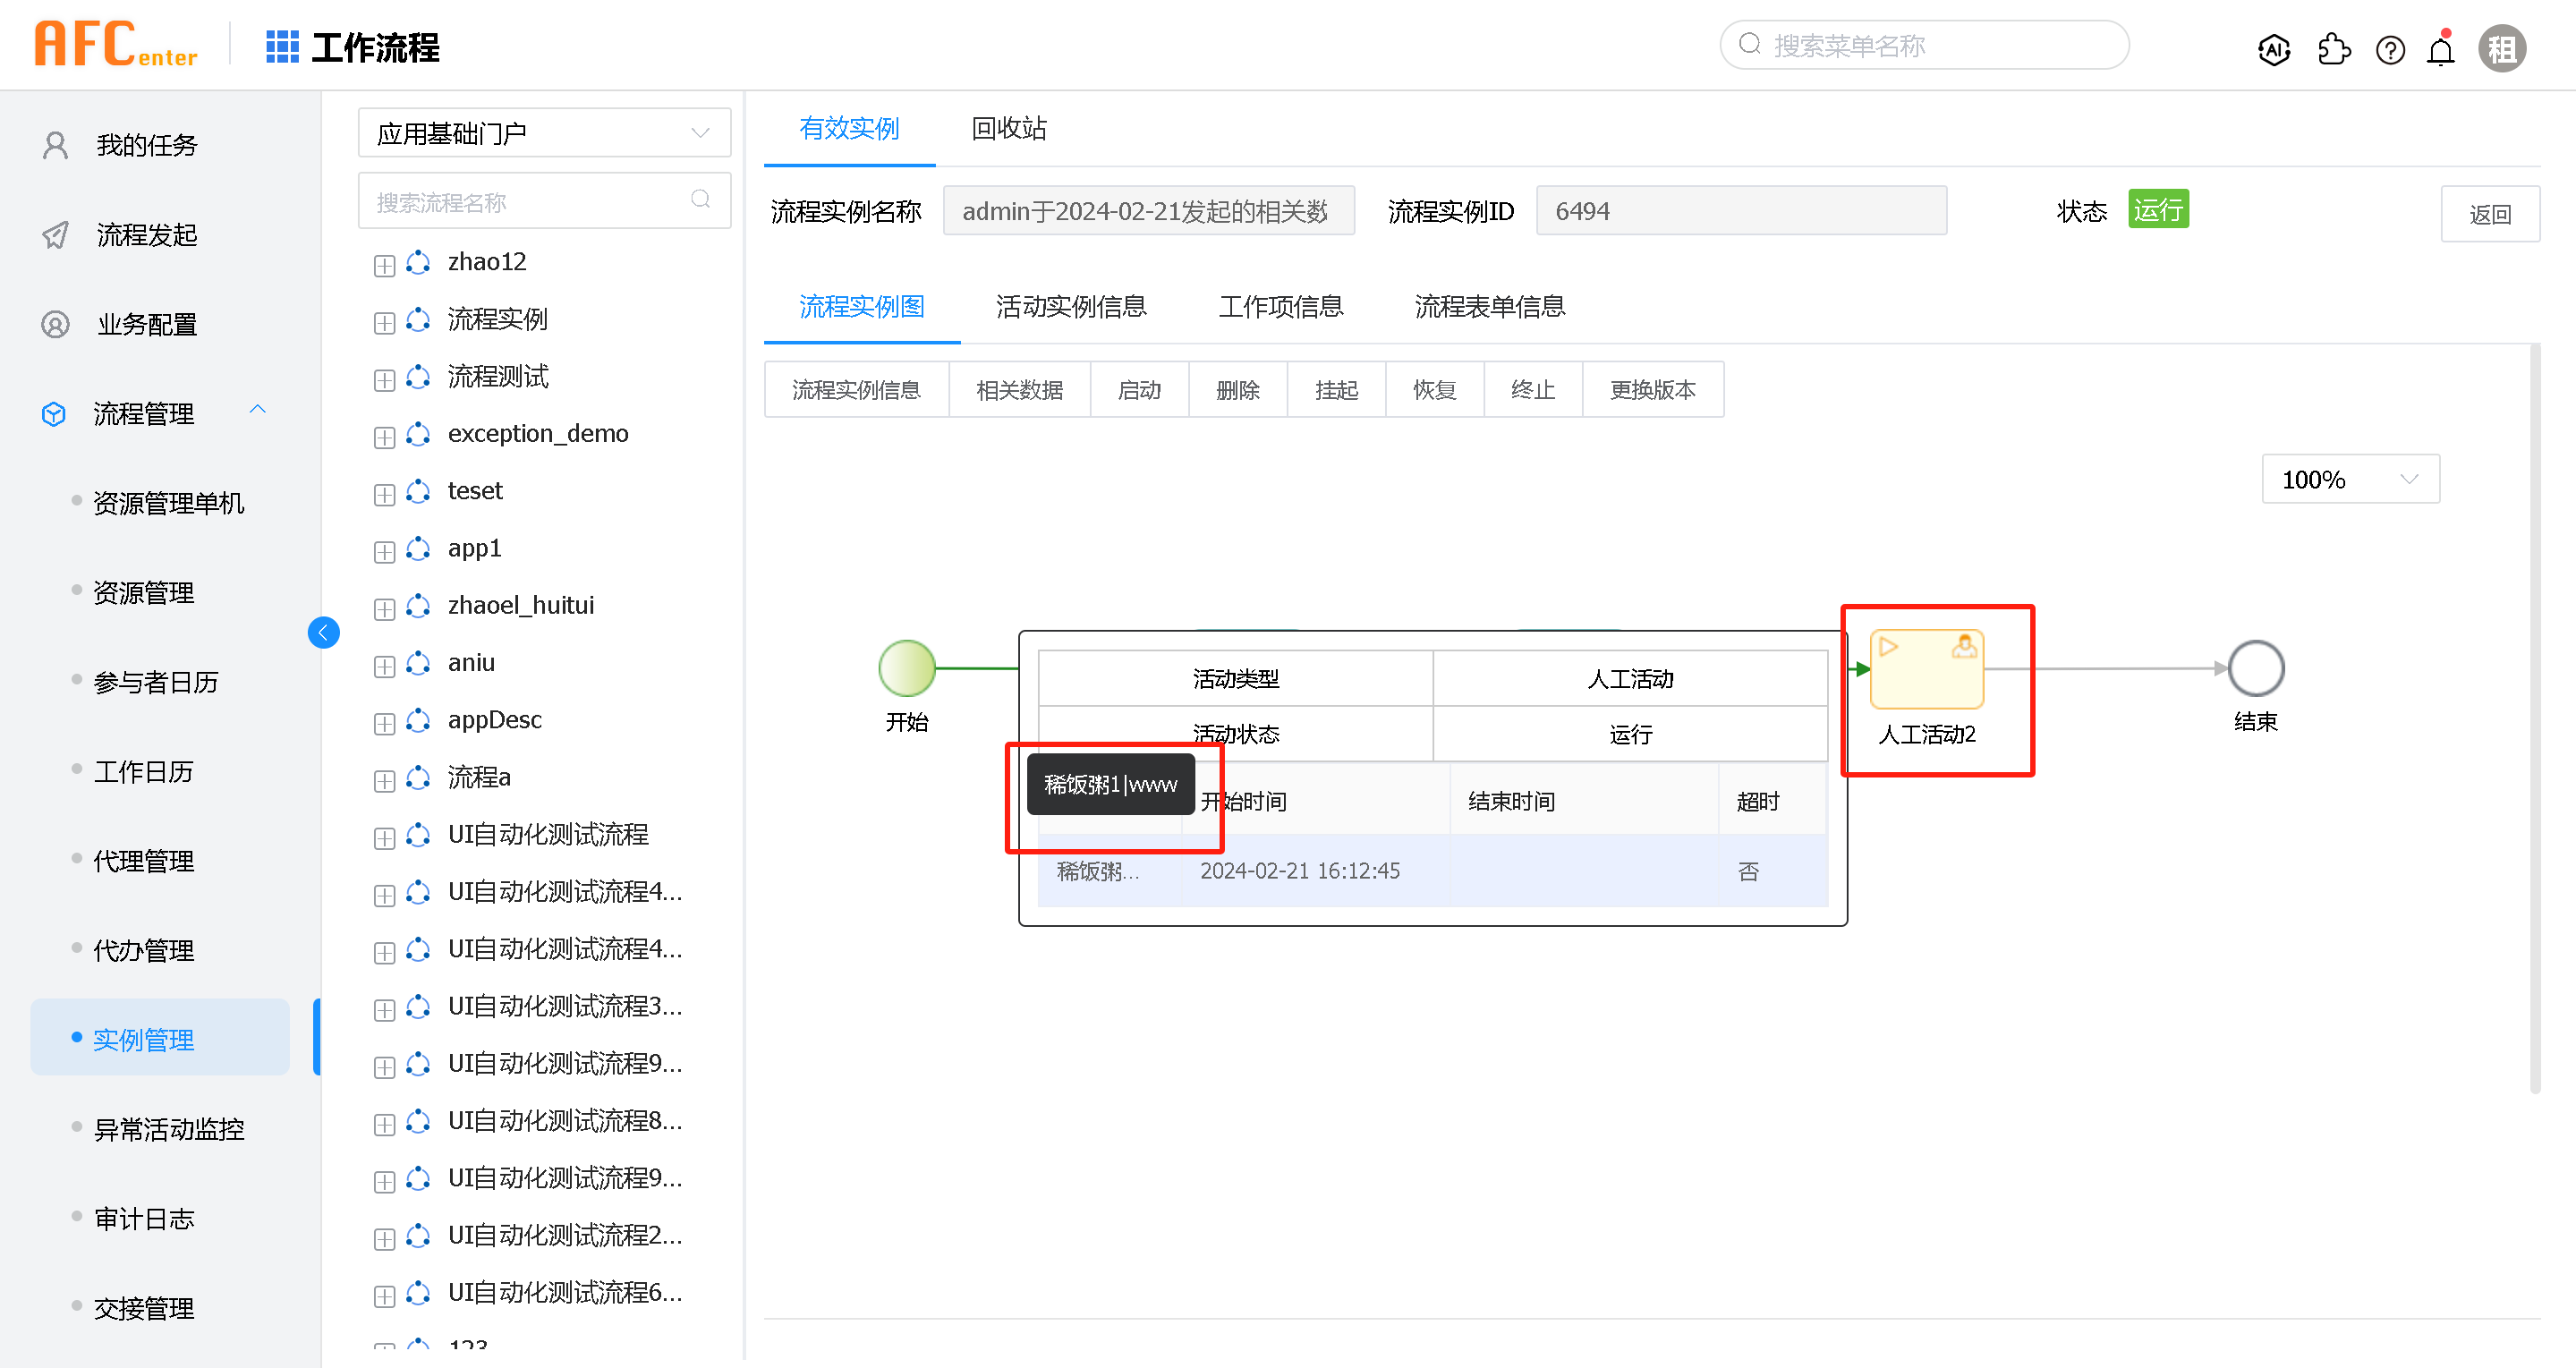
Task: Click the grid icon beside 工作流程 title
Action: pos(282,46)
